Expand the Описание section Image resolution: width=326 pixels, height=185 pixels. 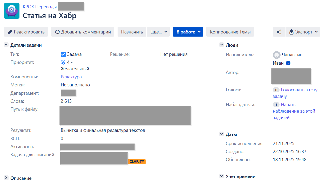click(6, 178)
